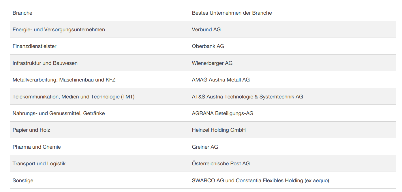Click AGRANA Beteiligungs-AG entry
This screenshot has height=192, width=402.
[223, 113]
